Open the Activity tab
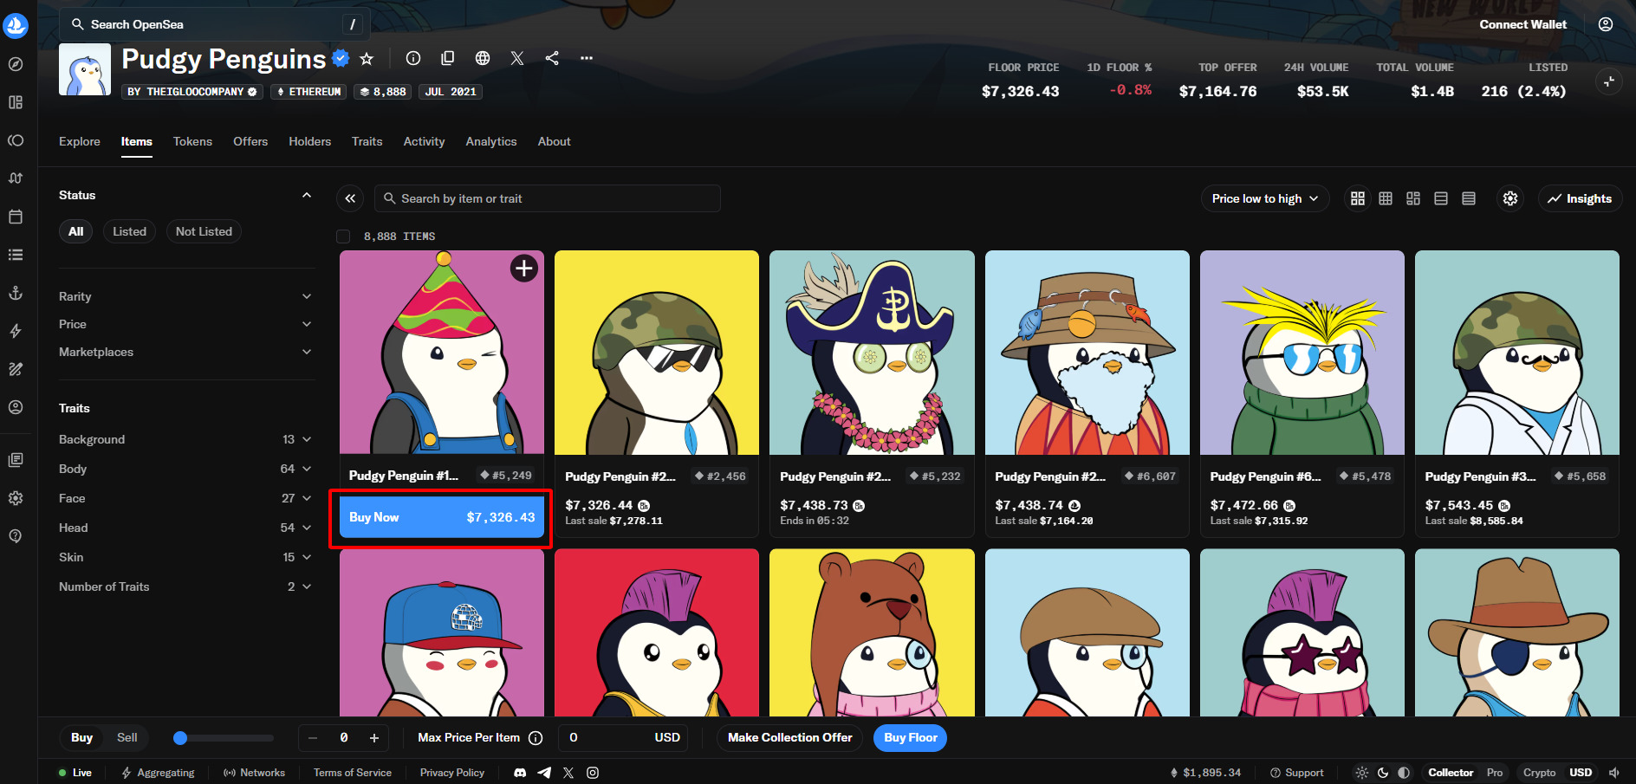1636x784 pixels. pos(424,141)
